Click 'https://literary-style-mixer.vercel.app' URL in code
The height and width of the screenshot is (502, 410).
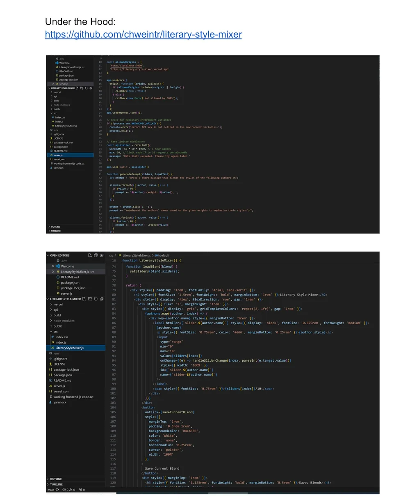click(140, 69)
